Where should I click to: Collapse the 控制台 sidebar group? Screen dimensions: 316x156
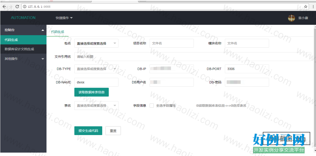23,30
